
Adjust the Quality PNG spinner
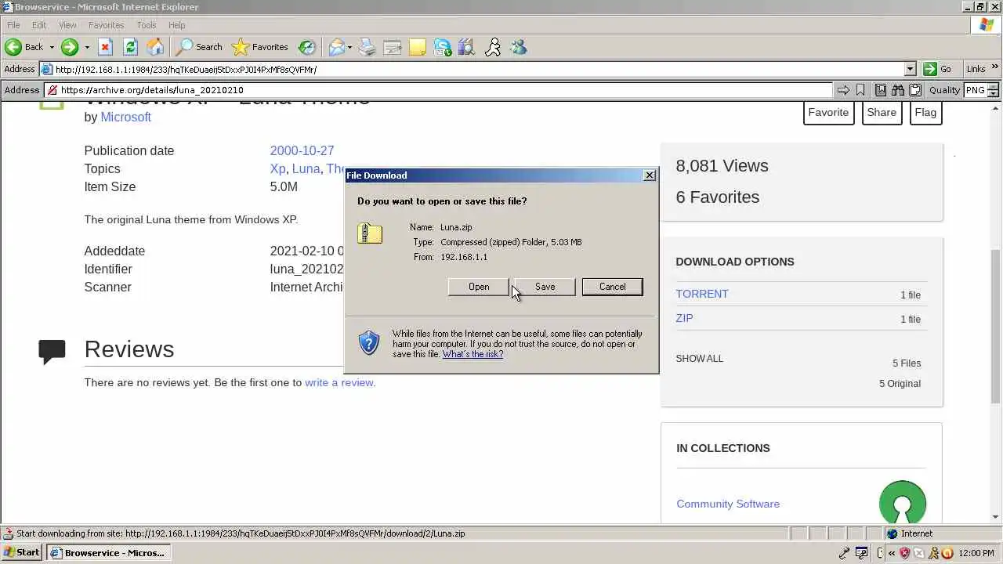pos(994,90)
